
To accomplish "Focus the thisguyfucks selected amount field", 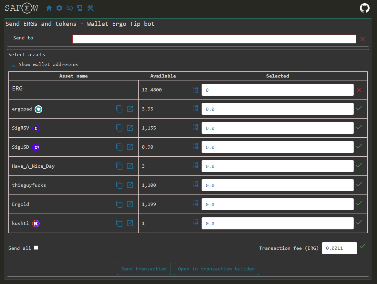I will pos(278,185).
